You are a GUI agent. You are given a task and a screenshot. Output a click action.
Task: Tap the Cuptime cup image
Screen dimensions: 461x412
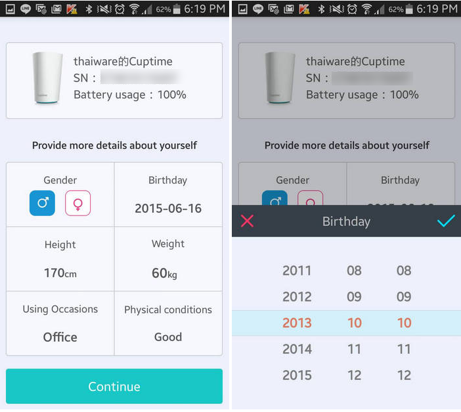[x=47, y=78]
